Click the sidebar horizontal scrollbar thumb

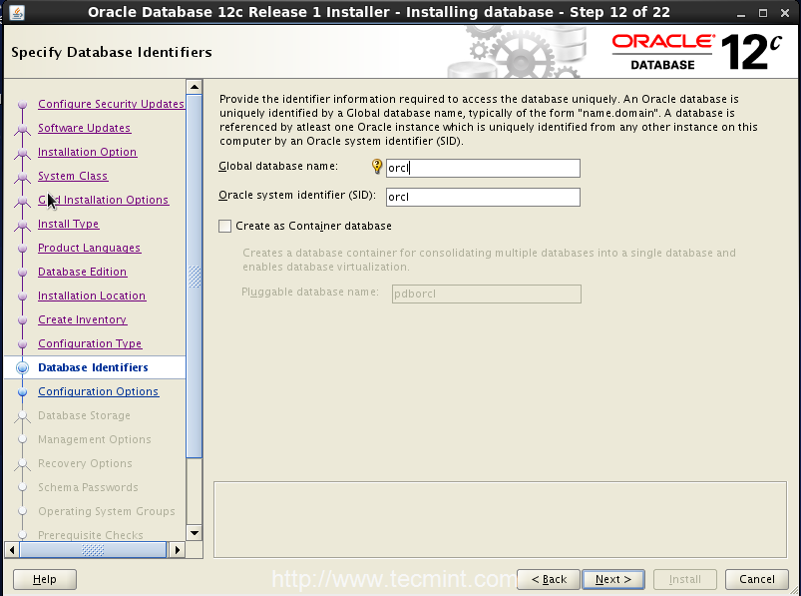click(x=93, y=550)
